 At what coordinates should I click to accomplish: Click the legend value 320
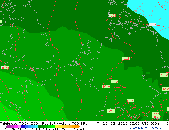pos(81,129)
